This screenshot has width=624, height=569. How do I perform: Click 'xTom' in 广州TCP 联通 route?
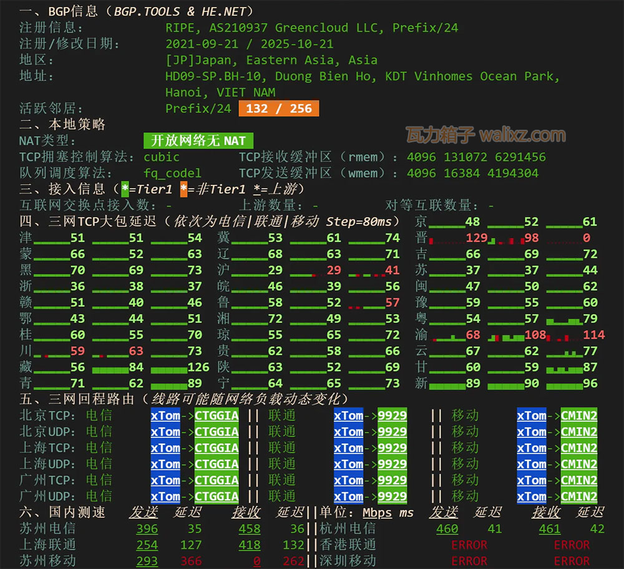coord(348,480)
